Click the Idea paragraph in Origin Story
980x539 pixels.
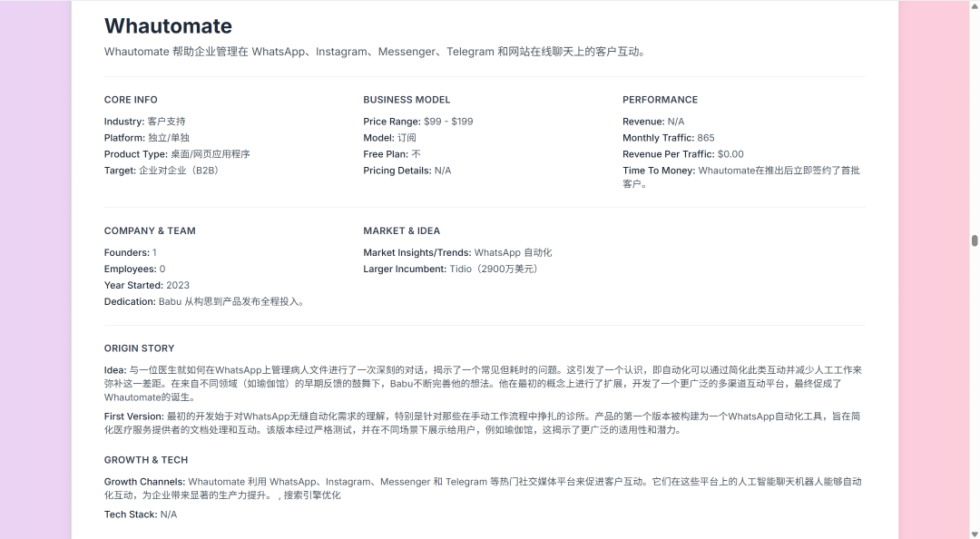(x=483, y=383)
